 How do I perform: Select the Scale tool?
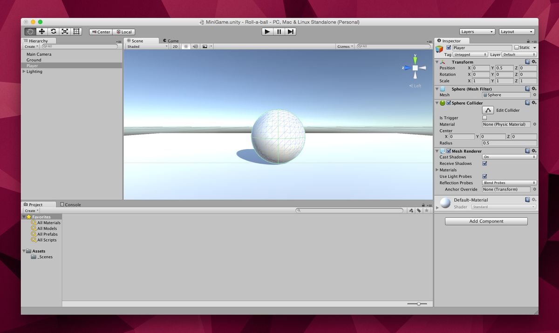pyautogui.click(x=65, y=32)
